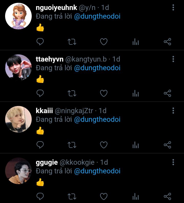
Task: View kkaiii's profile picture
Action: pyautogui.click(x=18, y=119)
